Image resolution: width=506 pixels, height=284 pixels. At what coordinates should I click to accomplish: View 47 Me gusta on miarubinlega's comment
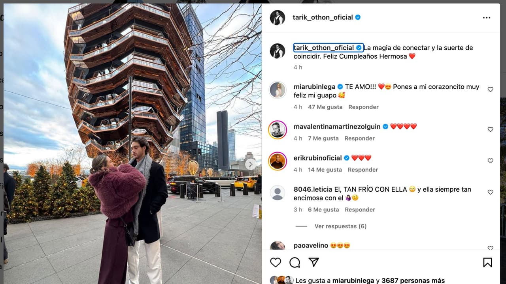click(325, 107)
